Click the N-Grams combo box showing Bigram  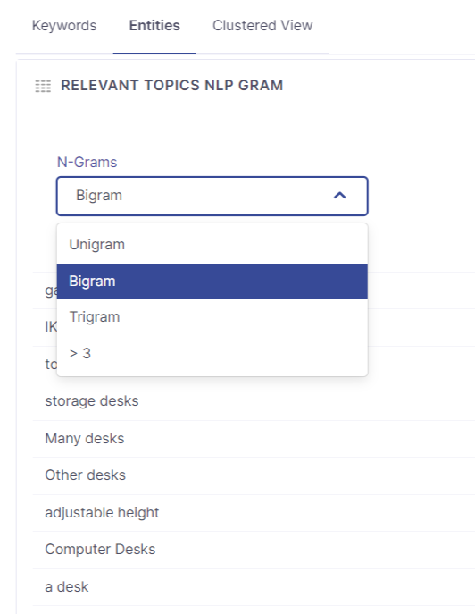(x=212, y=196)
